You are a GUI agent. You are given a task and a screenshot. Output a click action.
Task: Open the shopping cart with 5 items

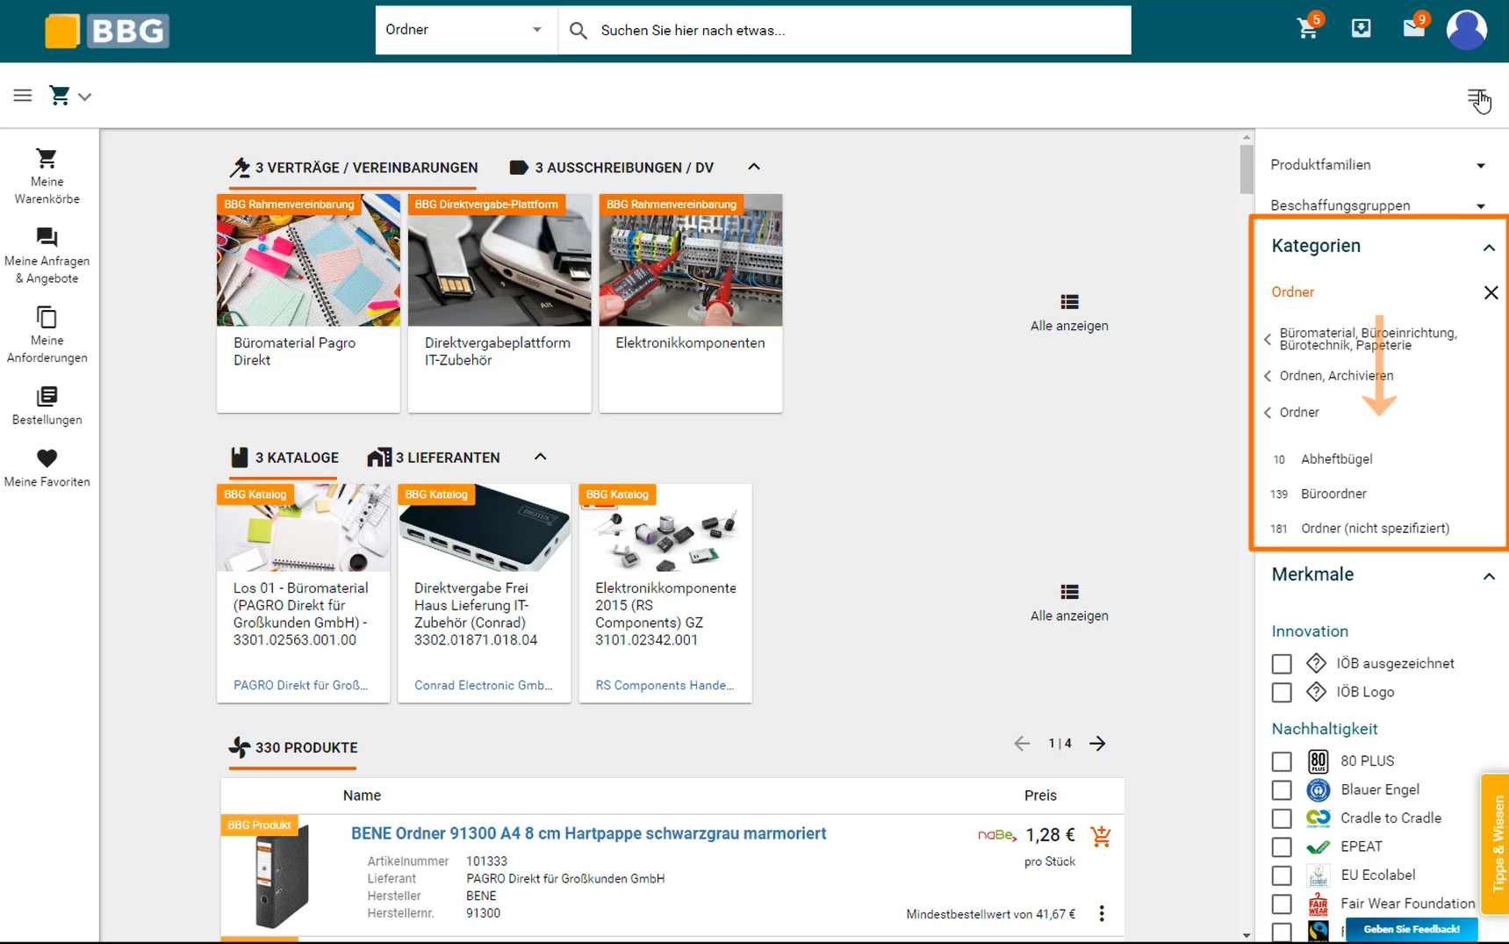1308,29
